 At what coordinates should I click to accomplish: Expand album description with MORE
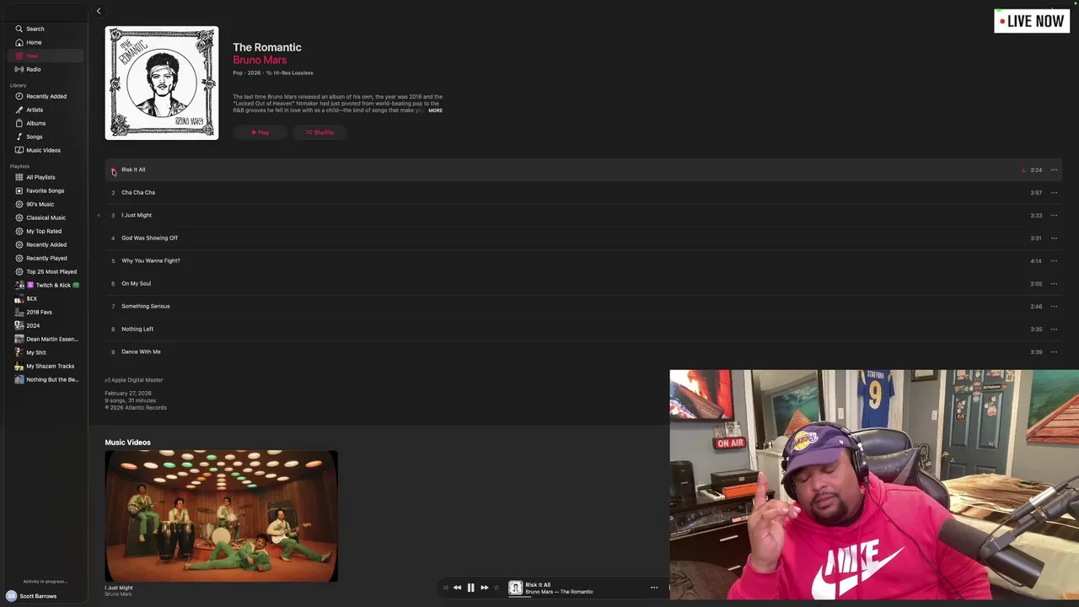(x=435, y=110)
